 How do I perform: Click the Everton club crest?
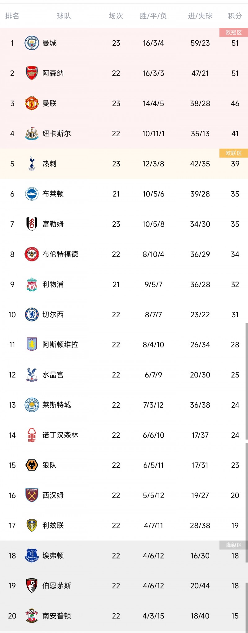(32, 555)
